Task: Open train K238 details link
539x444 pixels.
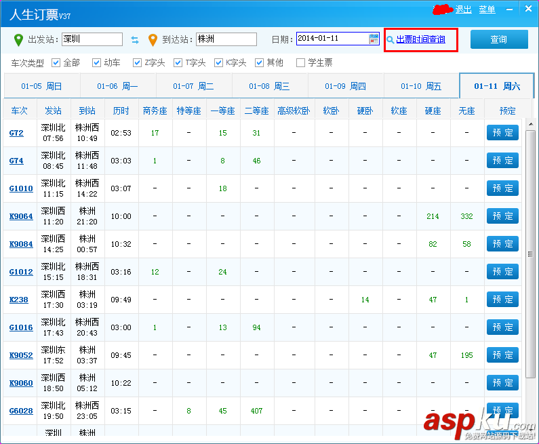Action: point(18,300)
